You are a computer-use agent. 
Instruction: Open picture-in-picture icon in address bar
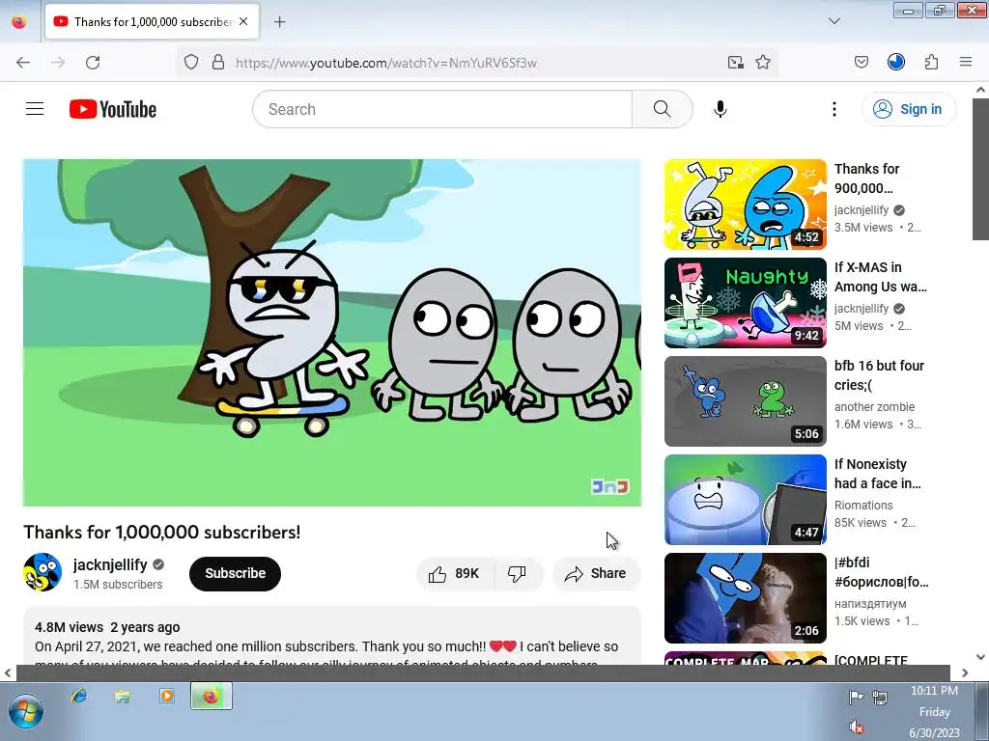[x=735, y=63]
